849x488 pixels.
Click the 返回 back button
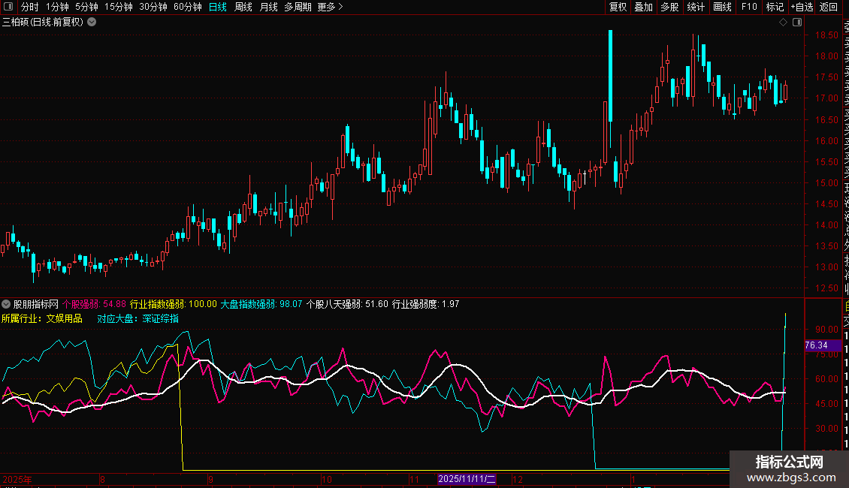(x=829, y=7)
